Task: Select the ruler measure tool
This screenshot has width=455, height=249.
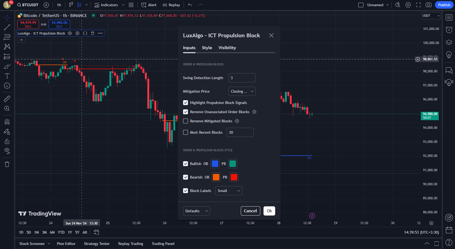Action: [x=7, y=99]
